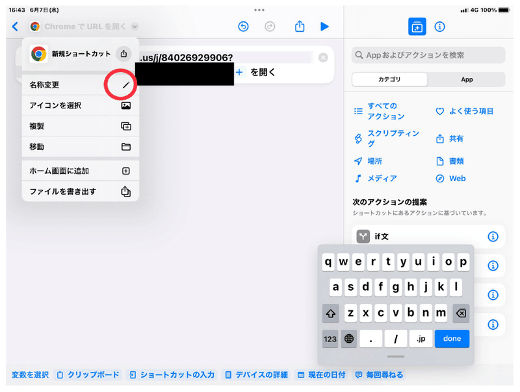Insert the ショートカットの入力 variable

(172, 374)
